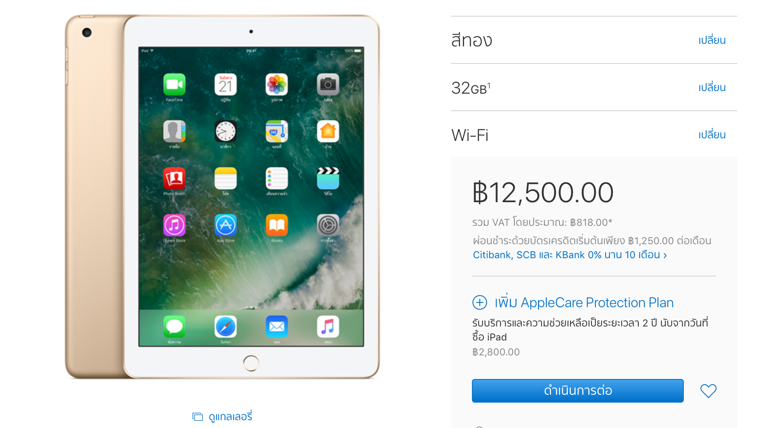The image size is (781, 428).
Task: Click the Camera icon on the iPad screen
Action: [328, 84]
